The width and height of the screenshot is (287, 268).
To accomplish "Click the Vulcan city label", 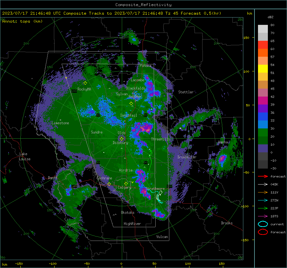I will [x=162, y=237].
